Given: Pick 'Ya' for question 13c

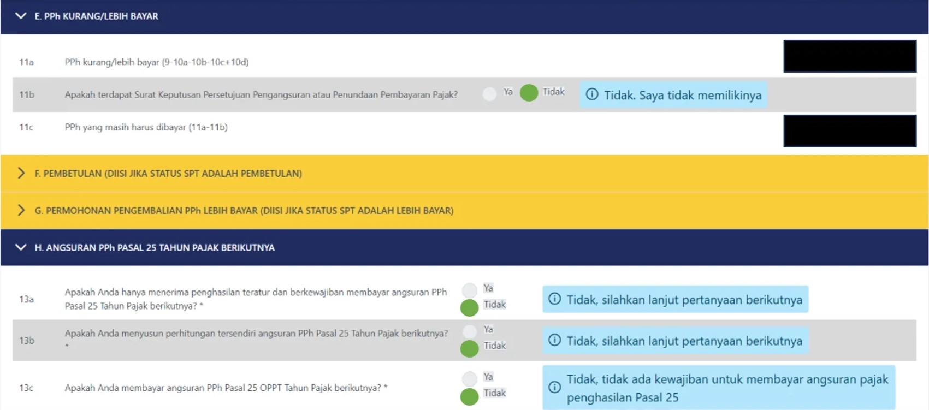Looking at the screenshot, I should pyautogui.click(x=469, y=378).
